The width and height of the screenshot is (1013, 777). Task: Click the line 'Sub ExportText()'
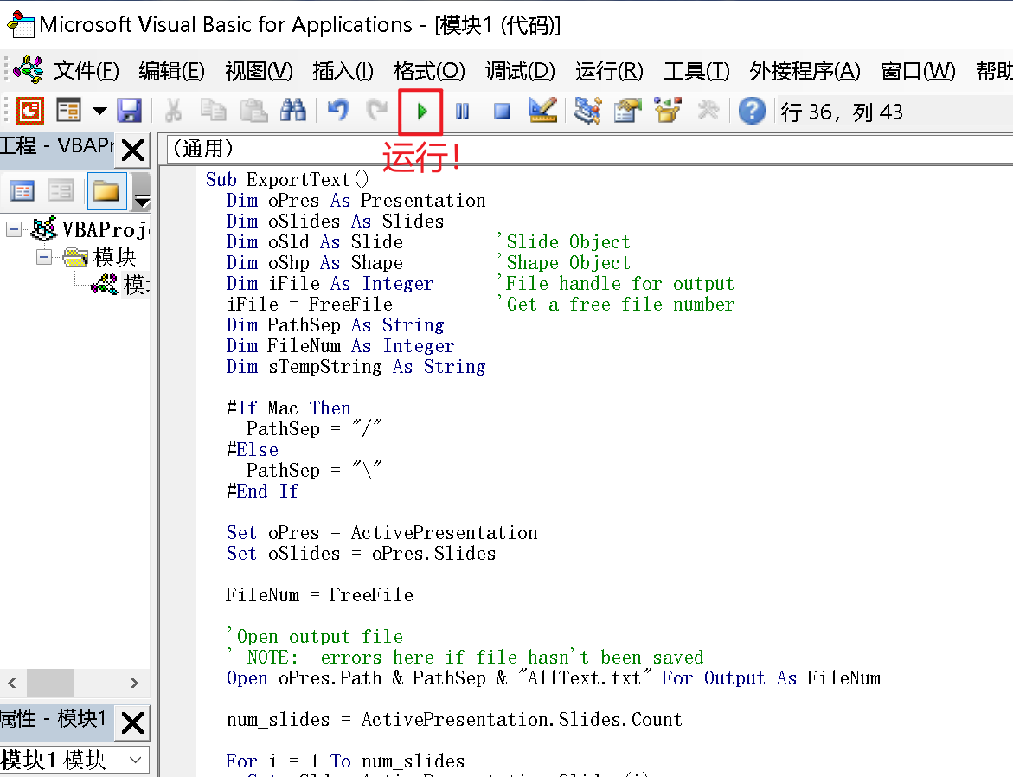[x=287, y=179]
